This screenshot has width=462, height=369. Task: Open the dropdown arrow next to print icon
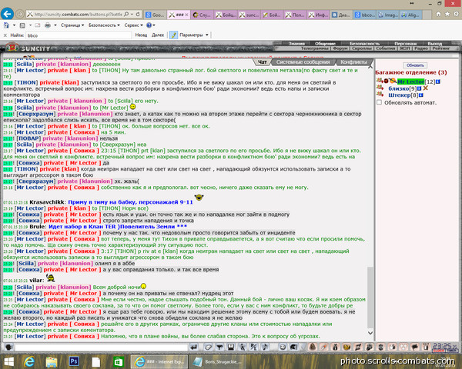(x=55, y=25)
